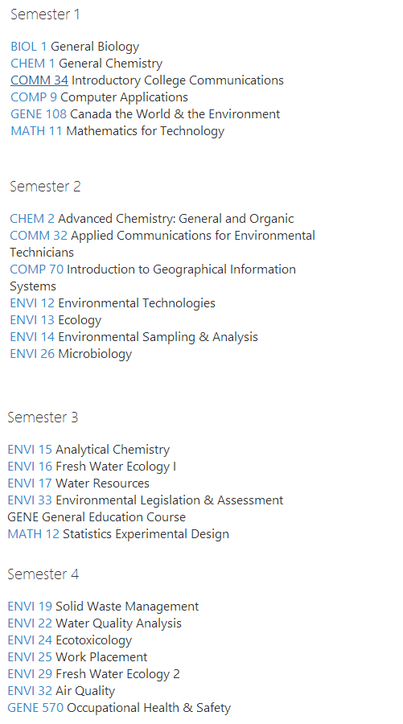Screen dimensions: 403x724
Task: Open the CHEM 2 Advanced Chemistry link
Action: point(32,218)
